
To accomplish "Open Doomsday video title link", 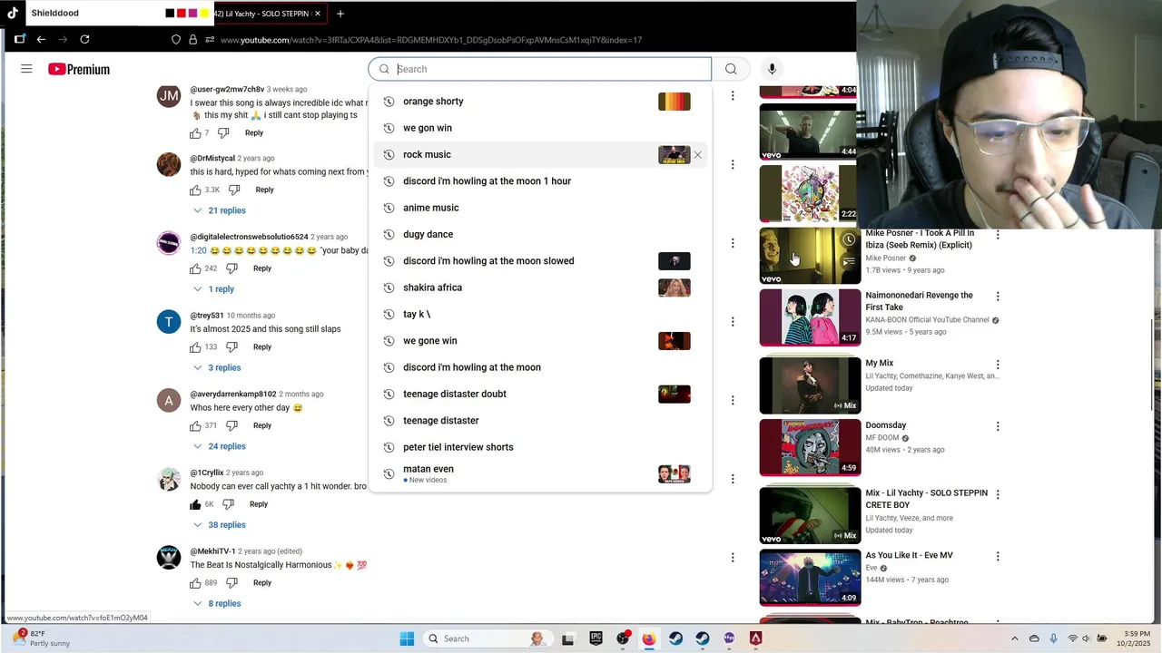I will tap(886, 425).
